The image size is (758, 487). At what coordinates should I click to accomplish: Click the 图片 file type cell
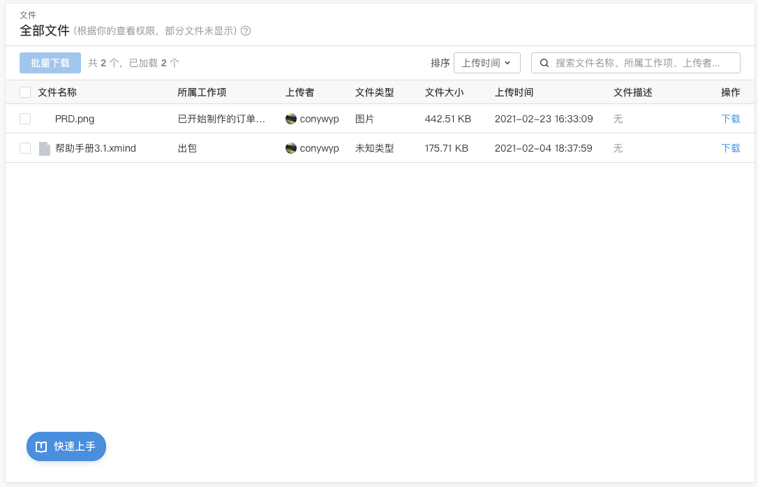pos(365,119)
